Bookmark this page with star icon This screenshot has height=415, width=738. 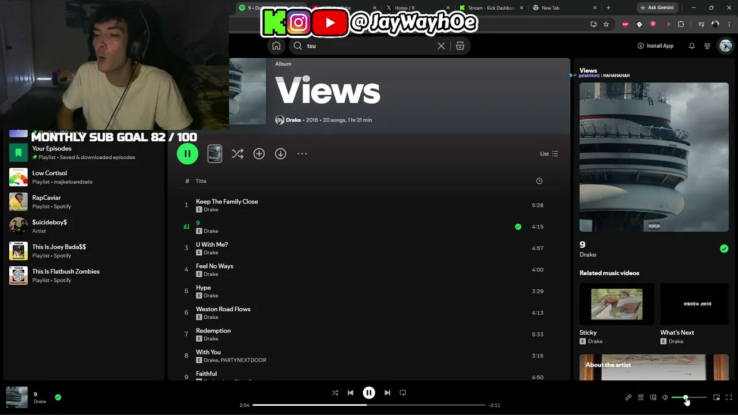coord(606,24)
